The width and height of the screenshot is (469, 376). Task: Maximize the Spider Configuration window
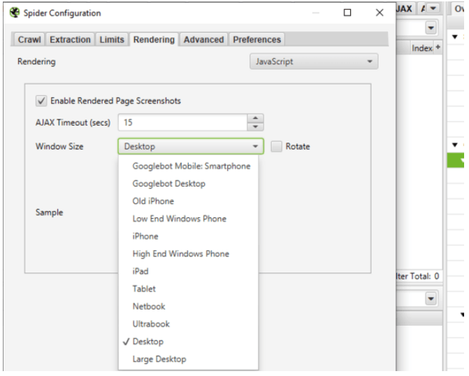point(348,13)
